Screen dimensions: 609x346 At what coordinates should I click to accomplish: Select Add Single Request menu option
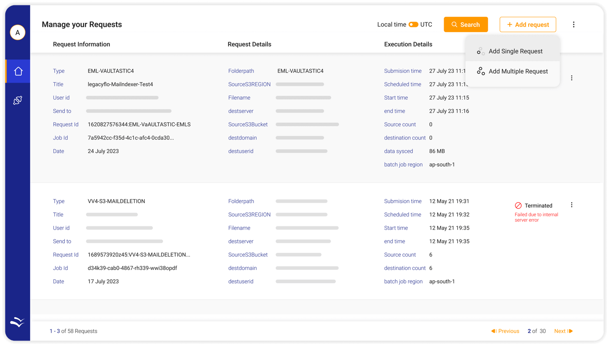pos(515,51)
